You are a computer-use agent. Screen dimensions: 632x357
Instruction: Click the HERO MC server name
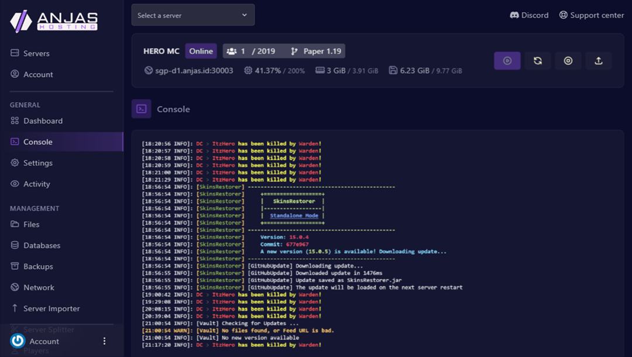click(x=162, y=51)
